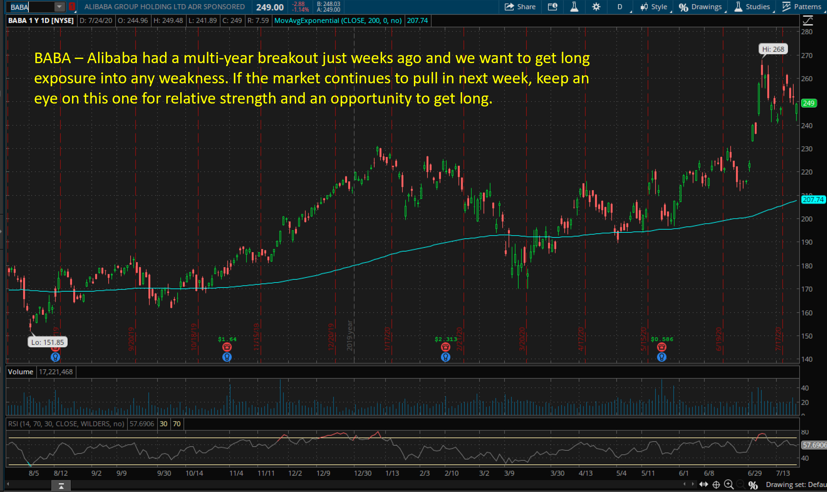Click the 'Hi: 268' price bubble

(773, 49)
